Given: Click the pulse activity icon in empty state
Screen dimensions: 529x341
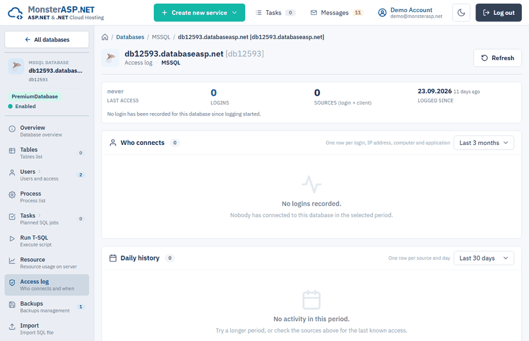Looking at the screenshot, I should point(311,185).
